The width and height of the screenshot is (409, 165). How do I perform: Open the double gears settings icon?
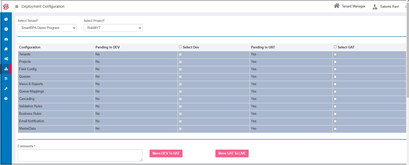[6, 59]
